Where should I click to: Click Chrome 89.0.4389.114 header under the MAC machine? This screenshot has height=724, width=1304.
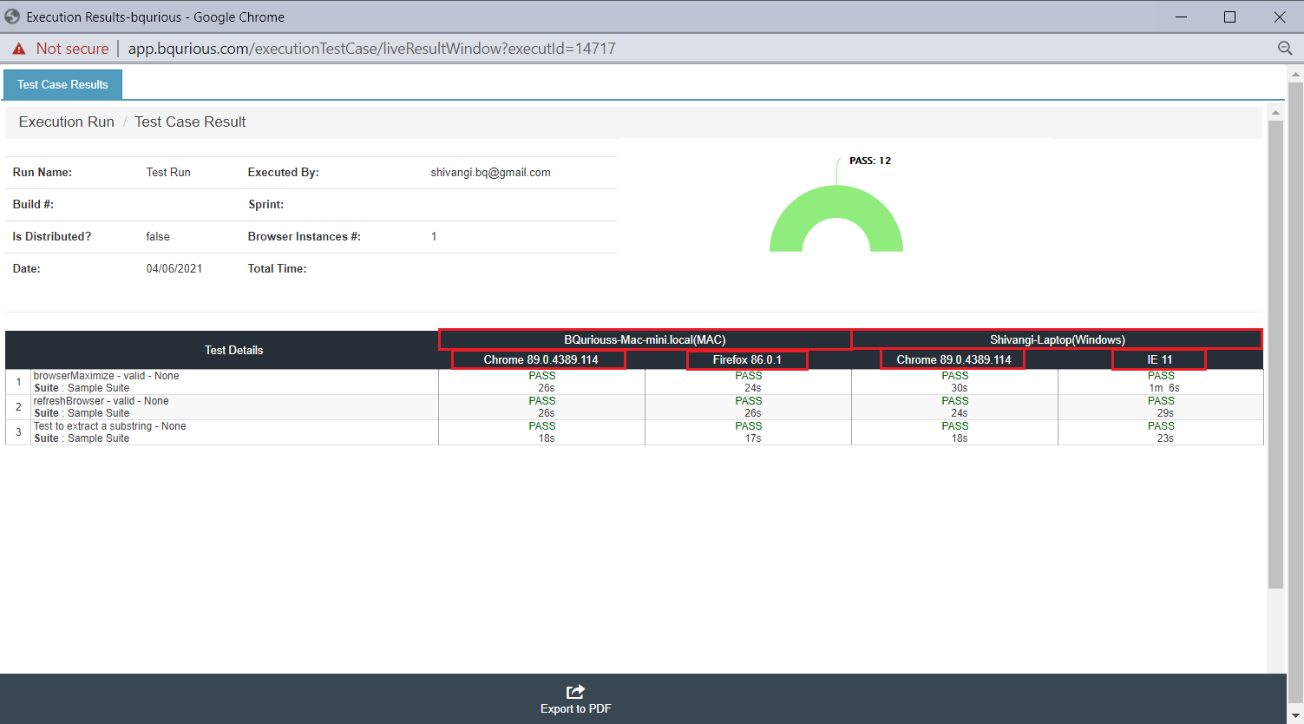coord(541,359)
